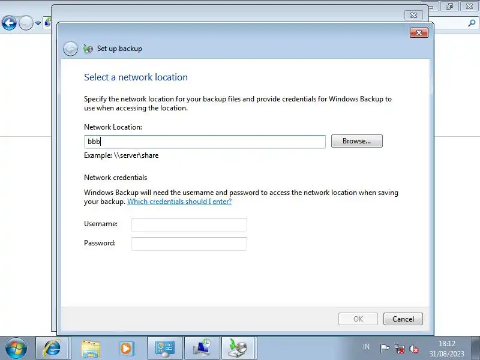Click the Username input field
Screen dimensions: 480x360
189,224
